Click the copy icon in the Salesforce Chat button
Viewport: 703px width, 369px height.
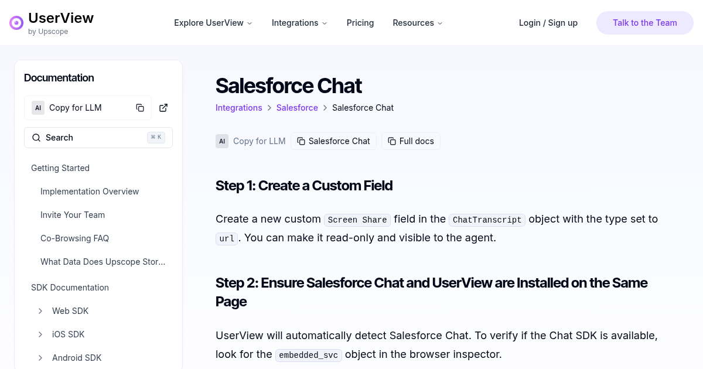[301, 141]
